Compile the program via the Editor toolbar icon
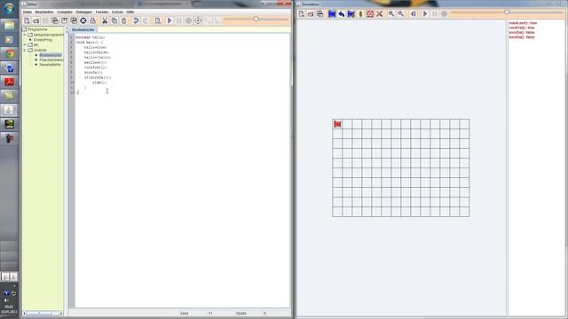This screenshot has height=319, width=568. click(158, 20)
